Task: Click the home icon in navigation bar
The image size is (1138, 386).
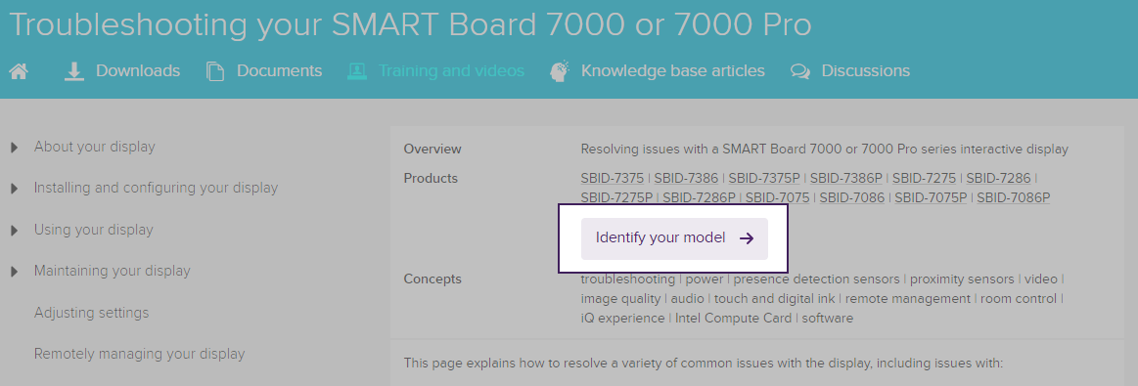Action: [19, 71]
